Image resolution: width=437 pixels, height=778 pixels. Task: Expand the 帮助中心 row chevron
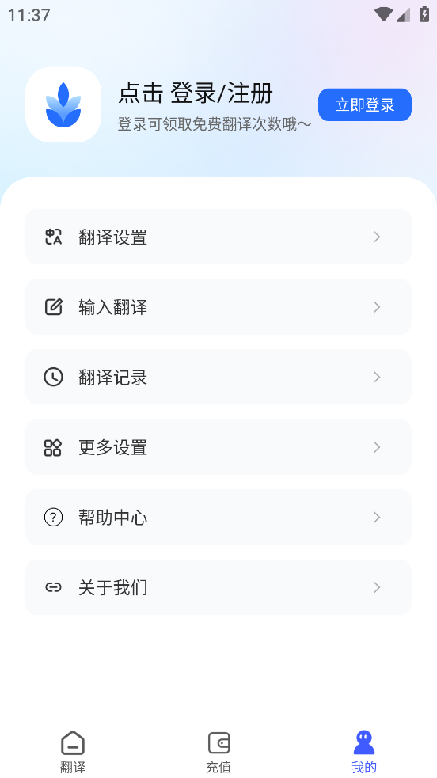377,518
